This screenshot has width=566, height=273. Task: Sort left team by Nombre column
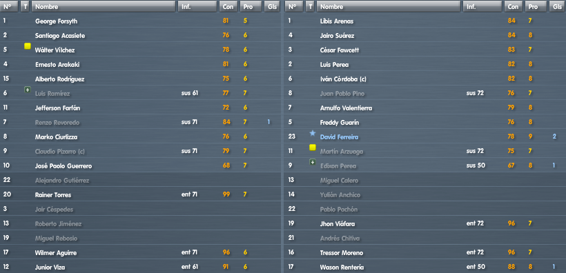point(104,6)
